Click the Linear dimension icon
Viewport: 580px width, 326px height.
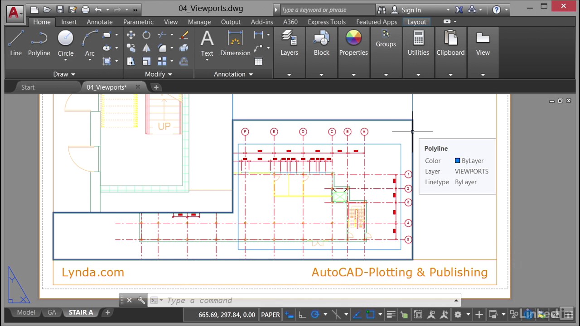click(258, 35)
